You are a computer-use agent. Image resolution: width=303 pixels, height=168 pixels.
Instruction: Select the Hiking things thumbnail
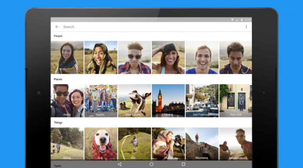pyautogui.click(x=67, y=144)
